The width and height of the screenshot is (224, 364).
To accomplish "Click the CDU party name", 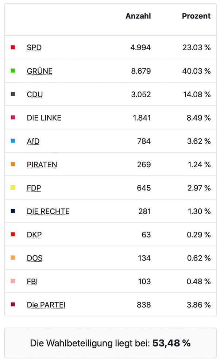I will tap(35, 94).
